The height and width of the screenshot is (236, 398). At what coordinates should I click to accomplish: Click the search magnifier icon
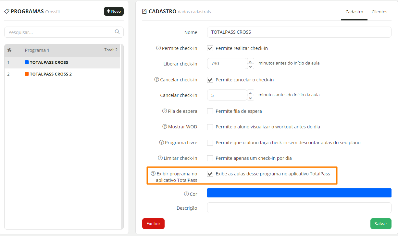[117, 32]
